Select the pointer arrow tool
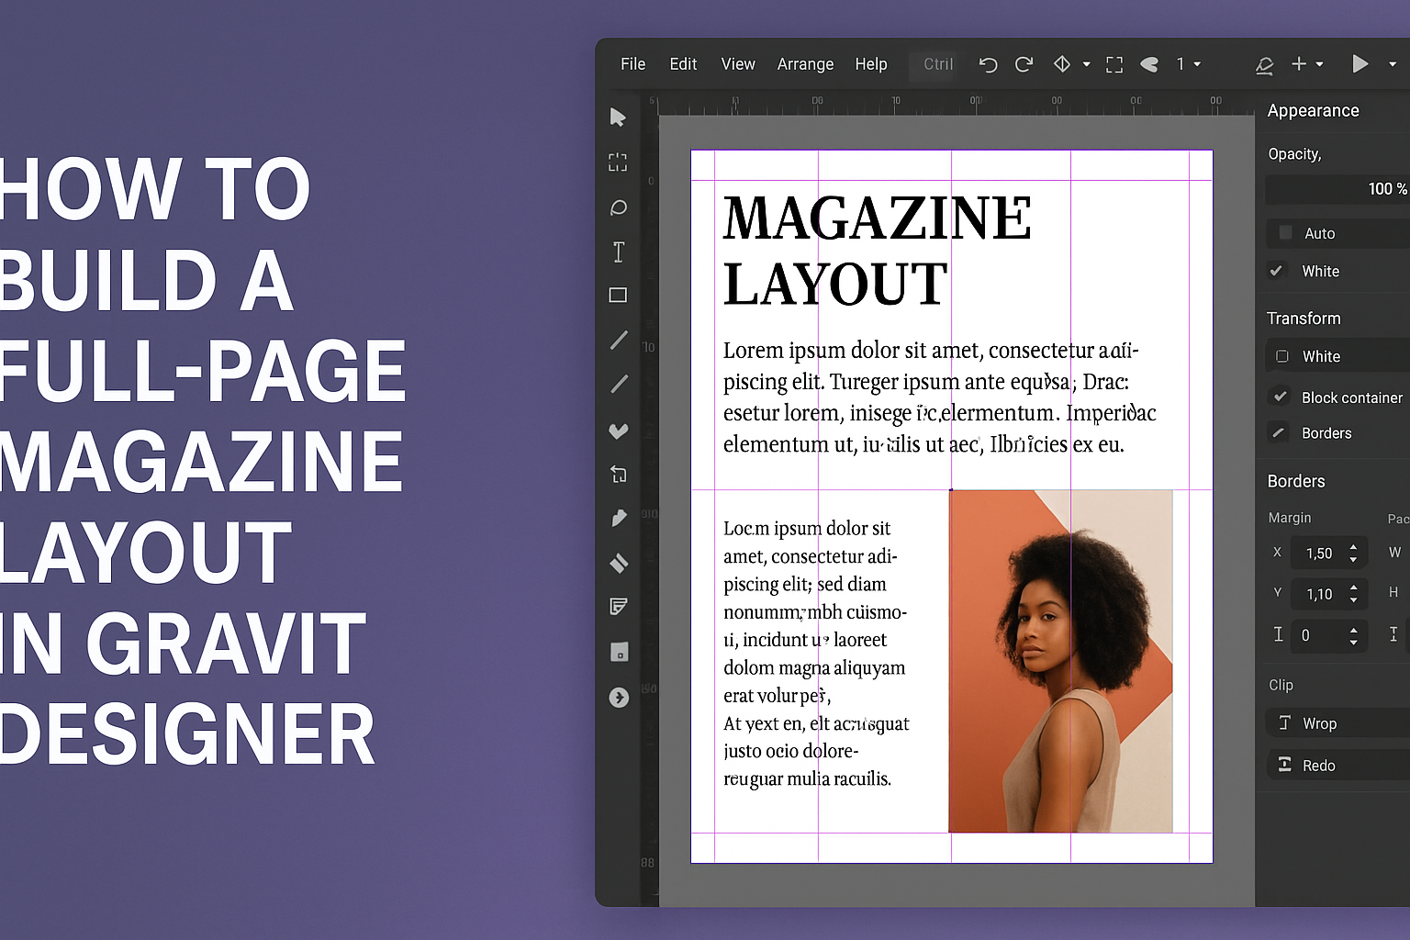Viewport: 1410px width, 940px height. (618, 117)
